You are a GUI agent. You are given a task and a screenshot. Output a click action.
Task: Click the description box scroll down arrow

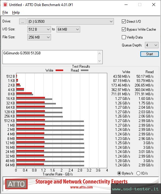(100, 61)
